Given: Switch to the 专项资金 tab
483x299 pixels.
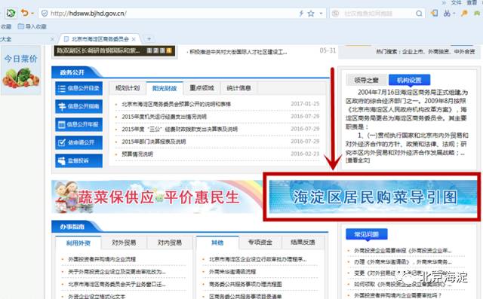Looking at the screenshot, I should point(260,243).
